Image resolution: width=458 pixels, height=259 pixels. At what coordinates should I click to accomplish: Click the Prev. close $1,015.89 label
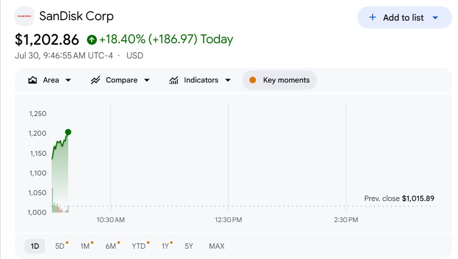pyautogui.click(x=399, y=199)
